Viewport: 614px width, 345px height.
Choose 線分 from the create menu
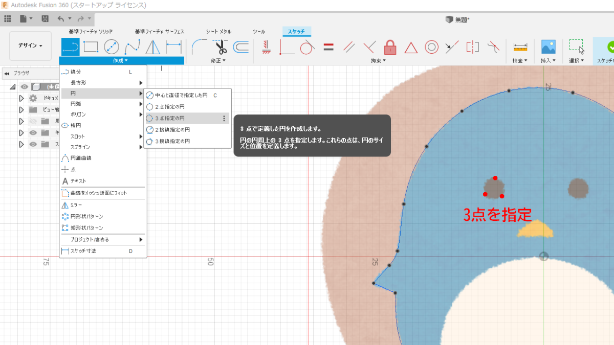[103, 72]
